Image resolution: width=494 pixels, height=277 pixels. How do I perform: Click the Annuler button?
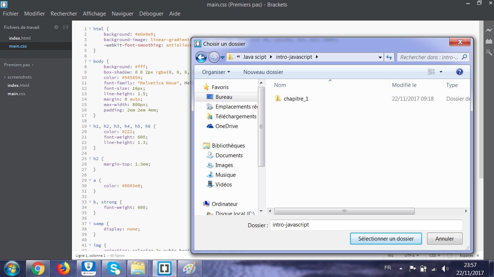point(444,239)
